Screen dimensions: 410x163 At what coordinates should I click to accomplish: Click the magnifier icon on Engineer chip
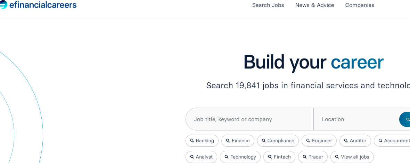point(308,141)
